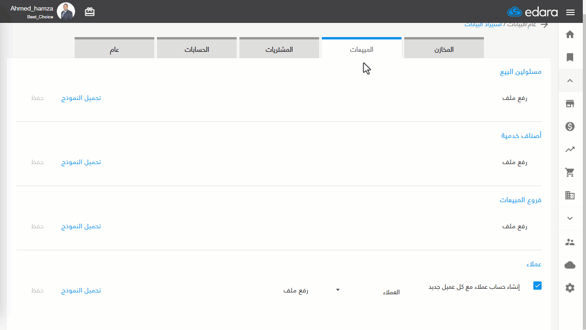Open the dollar accounting sidebar icon
Image resolution: width=586 pixels, height=330 pixels.
pyautogui.click(x=570, y=126)
